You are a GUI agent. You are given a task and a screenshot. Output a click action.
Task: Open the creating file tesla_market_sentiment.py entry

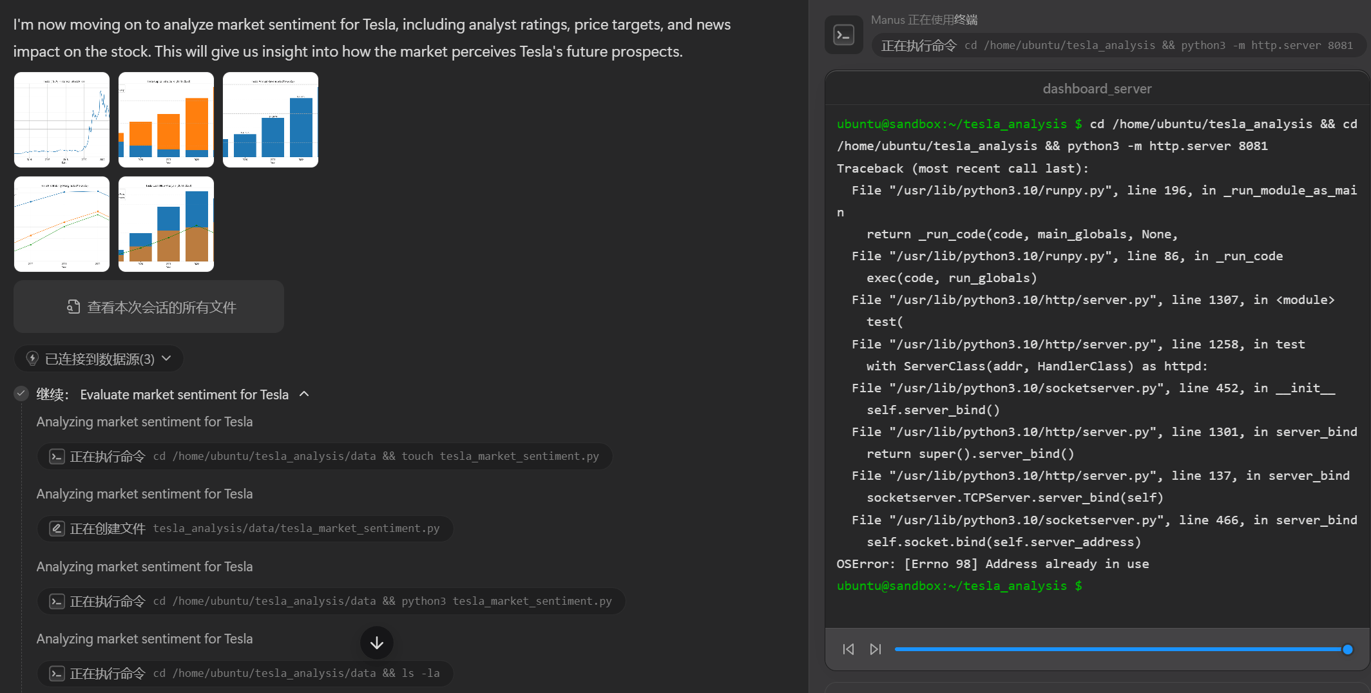pyautogui.click(x=245, y=529)
